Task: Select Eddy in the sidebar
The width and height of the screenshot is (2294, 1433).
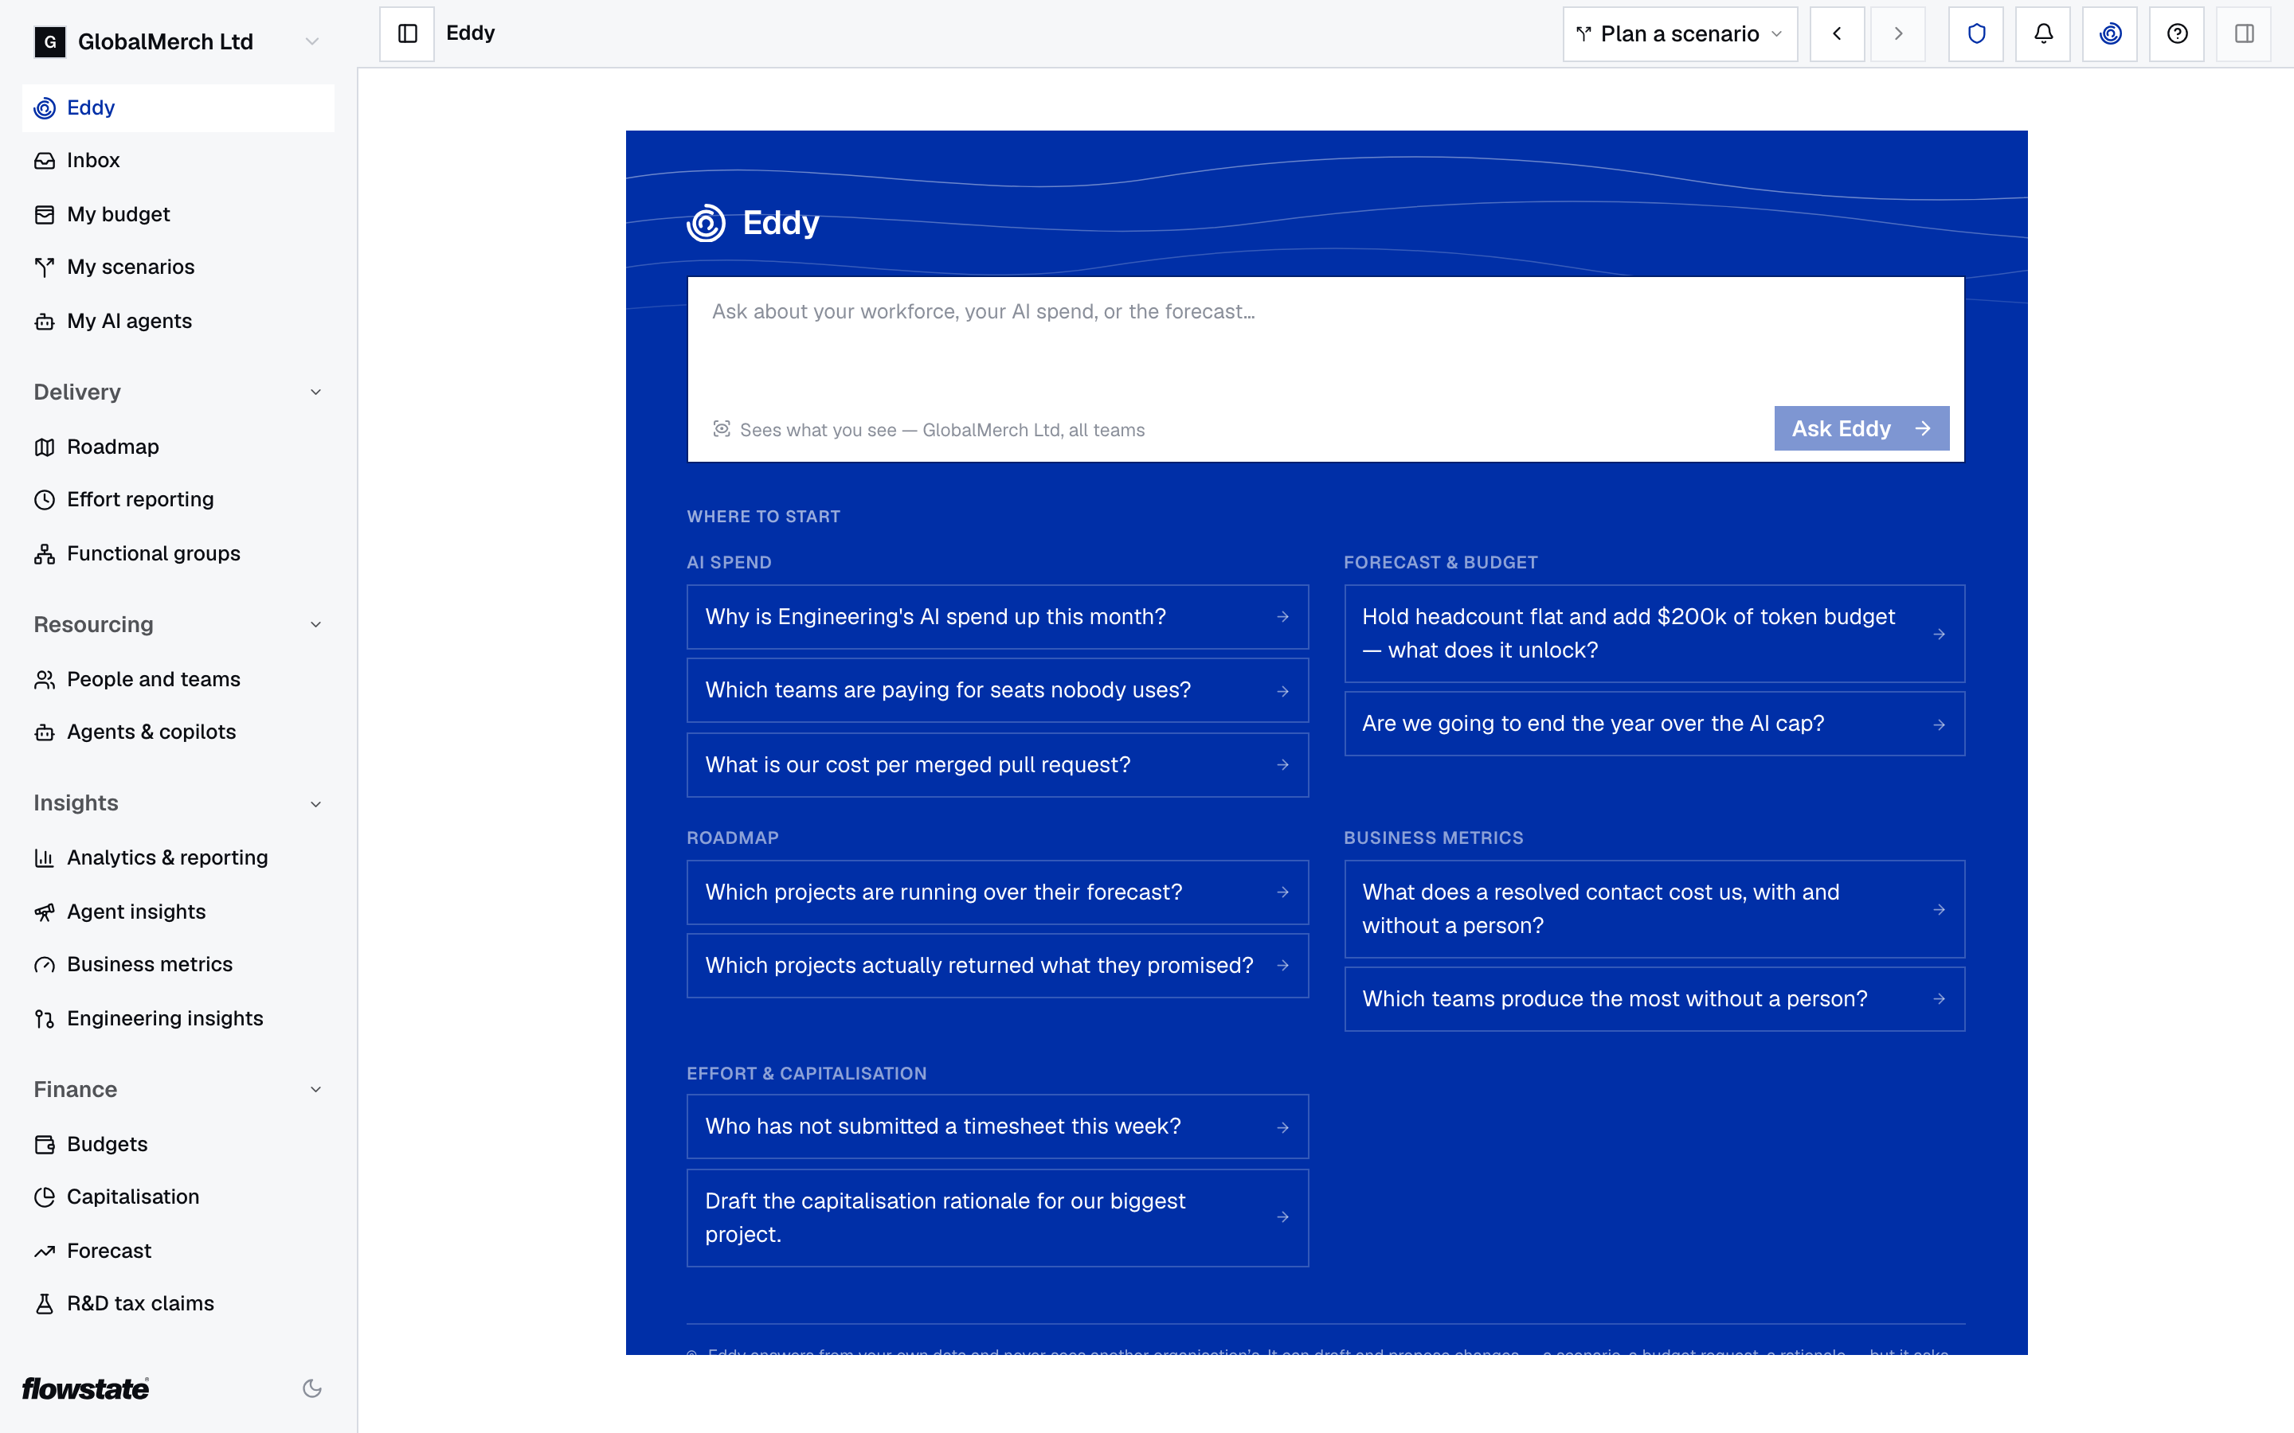Action: (178, 108)
